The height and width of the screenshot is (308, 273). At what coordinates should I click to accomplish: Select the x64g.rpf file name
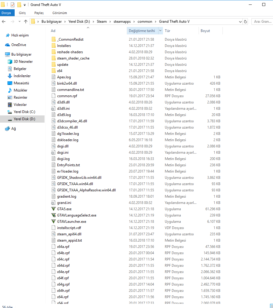click(x=63, y=284)
